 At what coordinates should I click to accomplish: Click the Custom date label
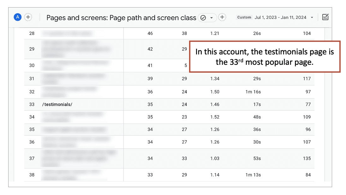(x=244, y=17)
